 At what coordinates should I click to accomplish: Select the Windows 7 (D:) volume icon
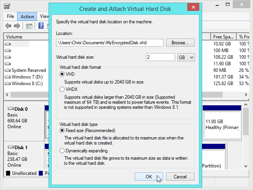point(8,77)
